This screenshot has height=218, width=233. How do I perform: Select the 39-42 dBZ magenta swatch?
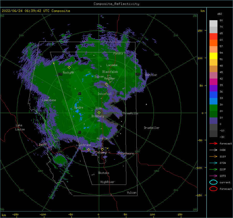pyautogui.click(x=213, y=82)
